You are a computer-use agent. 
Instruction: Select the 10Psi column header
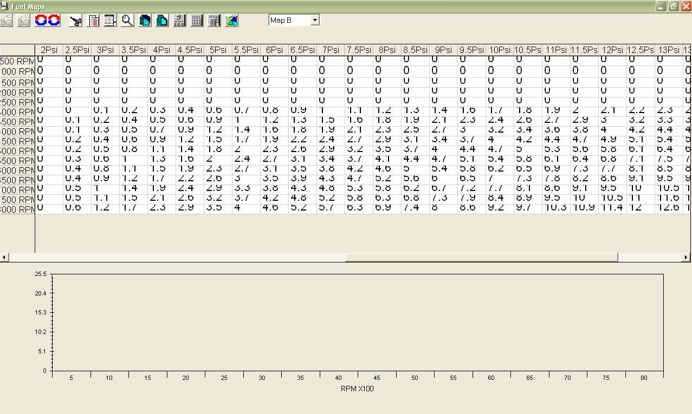(500, 50)
